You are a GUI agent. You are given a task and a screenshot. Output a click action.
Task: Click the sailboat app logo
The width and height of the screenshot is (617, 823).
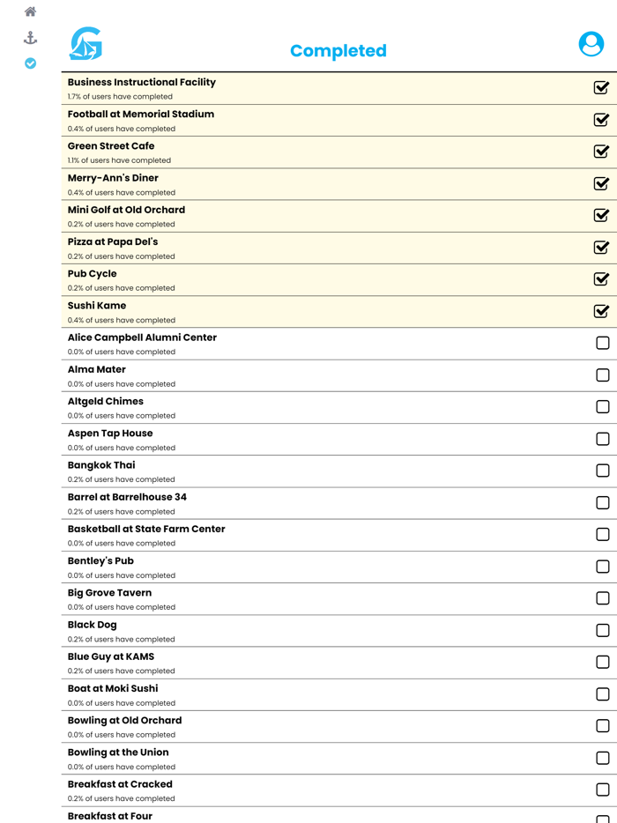[x=86, y=44]
